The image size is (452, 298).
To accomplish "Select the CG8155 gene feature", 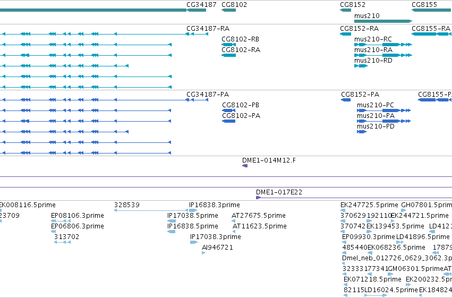I will (432, 10).
